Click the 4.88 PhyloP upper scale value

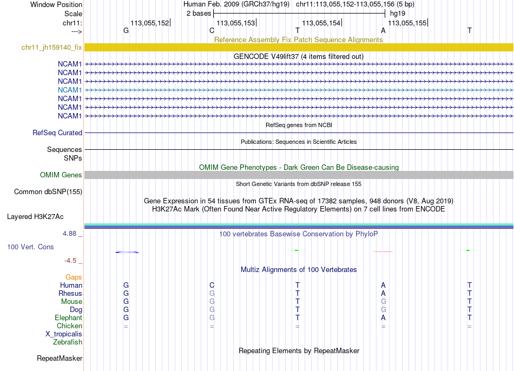click(x=69, y=234)
